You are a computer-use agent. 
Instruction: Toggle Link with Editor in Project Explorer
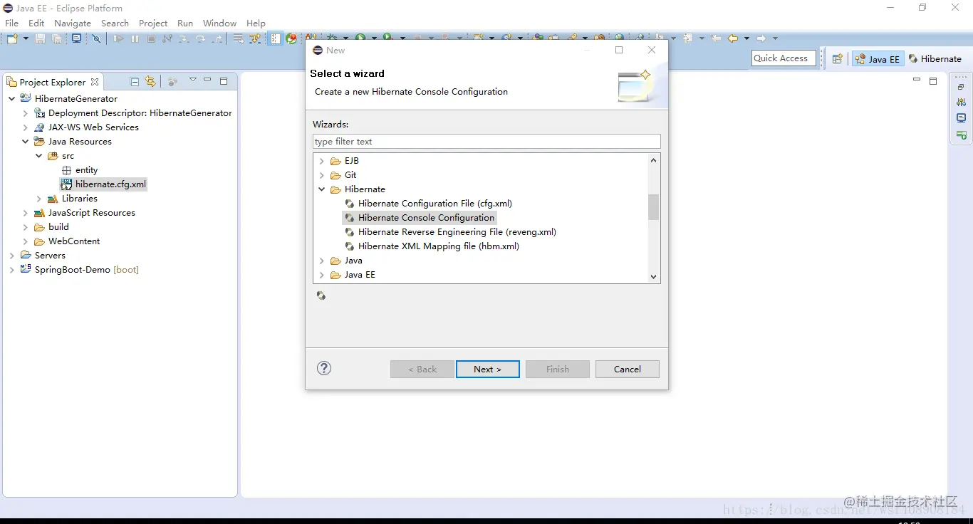[x=150, y=82]
